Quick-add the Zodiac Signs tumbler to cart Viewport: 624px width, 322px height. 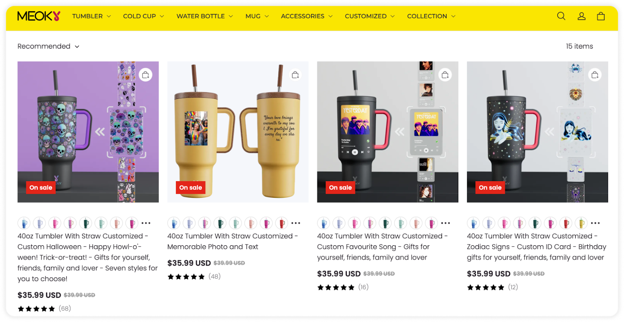click(x=595, y=75)
